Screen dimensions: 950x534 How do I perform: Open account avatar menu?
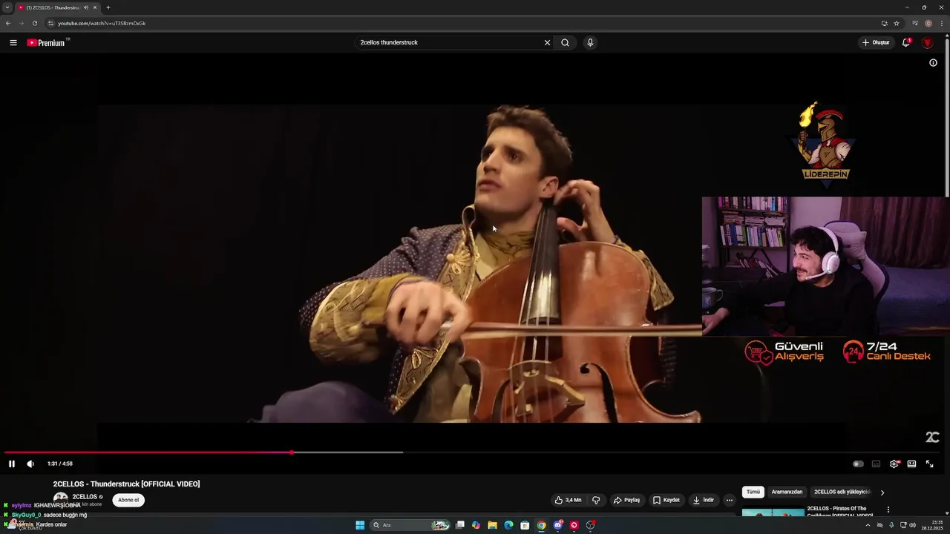tap(927, 42)
